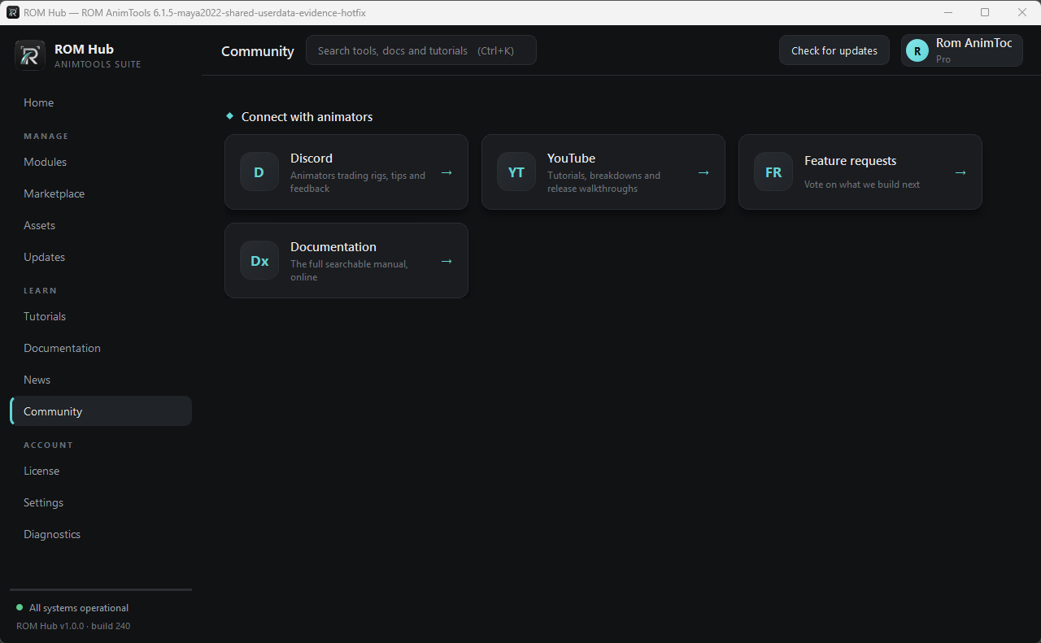Click the YouTube YT icon
This screenshot has width=1041, height=643.
[516, 172]
